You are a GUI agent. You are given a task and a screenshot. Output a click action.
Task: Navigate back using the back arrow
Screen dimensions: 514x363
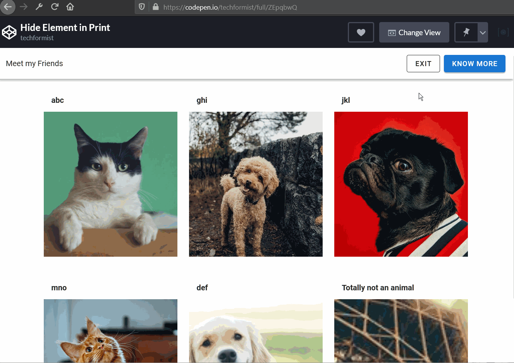click(8, 7)
